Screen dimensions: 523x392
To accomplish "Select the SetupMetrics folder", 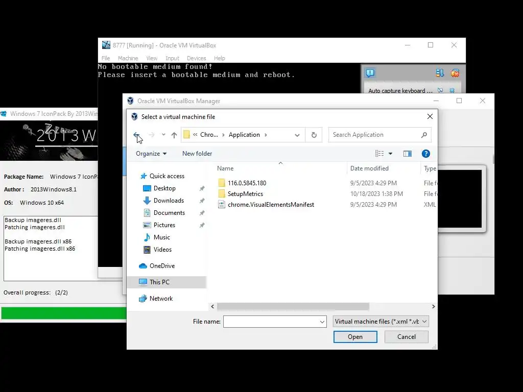I will [245, 193].
